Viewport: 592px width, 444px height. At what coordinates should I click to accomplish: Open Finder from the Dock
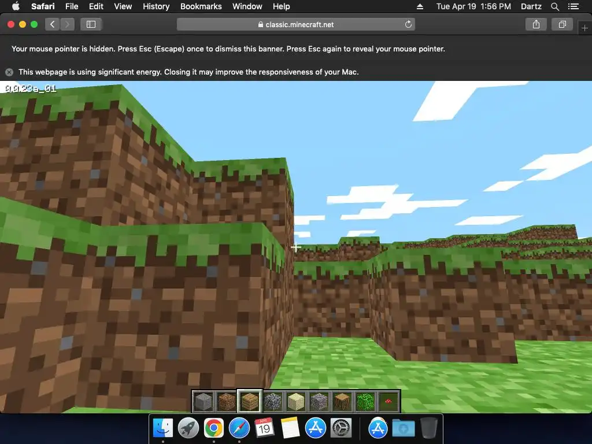pyautogui.click(x=163, y=428)
